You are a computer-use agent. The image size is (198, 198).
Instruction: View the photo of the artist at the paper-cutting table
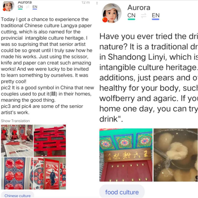click(17, 141)
